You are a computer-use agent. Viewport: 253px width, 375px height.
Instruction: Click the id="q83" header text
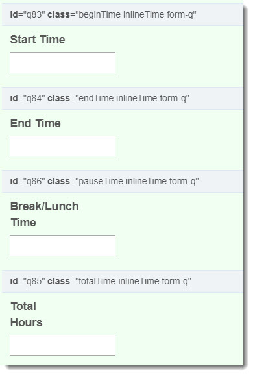tap(27, 14)
